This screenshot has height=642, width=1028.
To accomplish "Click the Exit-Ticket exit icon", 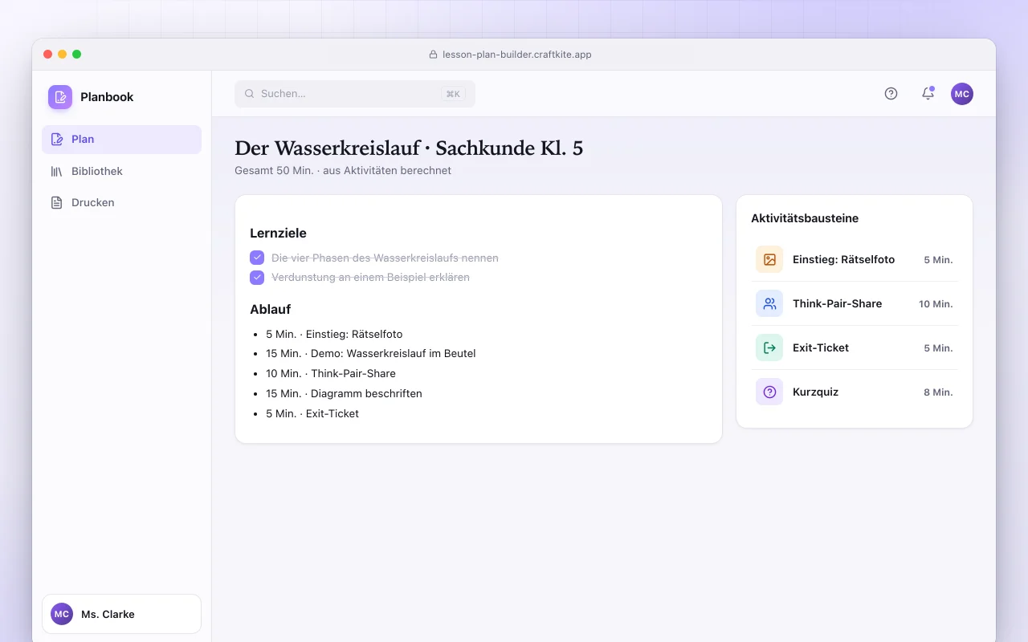I will click(x=769, y=348).
